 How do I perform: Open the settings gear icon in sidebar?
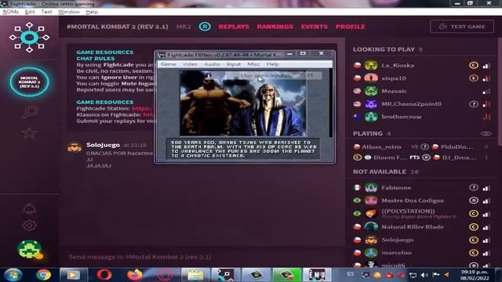tap(29, 226)
